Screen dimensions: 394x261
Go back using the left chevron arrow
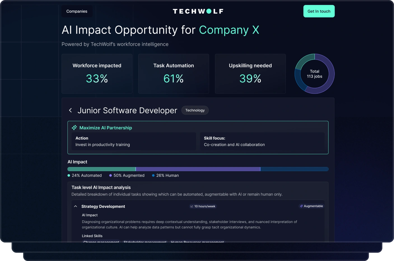(x=70, y=110)
